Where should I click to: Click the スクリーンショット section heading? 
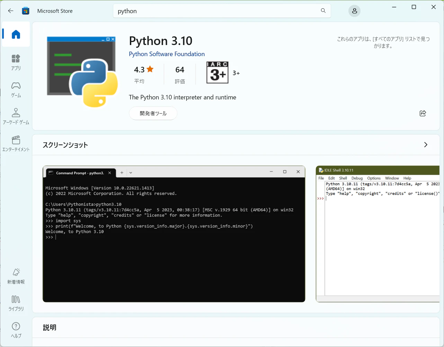tap(65, 145)
